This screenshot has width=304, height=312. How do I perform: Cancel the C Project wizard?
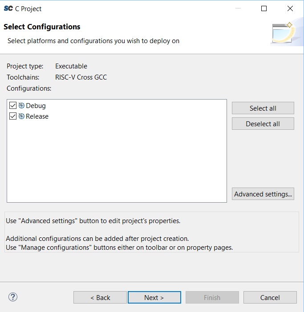point(270,297)
